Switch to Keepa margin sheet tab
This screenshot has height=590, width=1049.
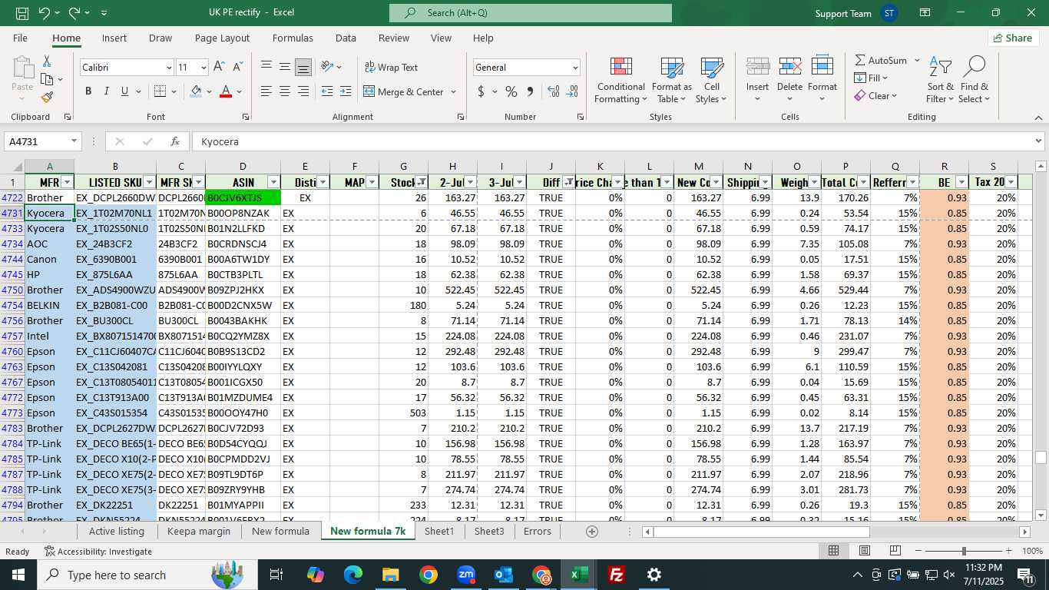pos(199,531)
